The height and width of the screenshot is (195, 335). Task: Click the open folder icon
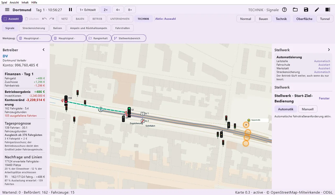(295, 10)
